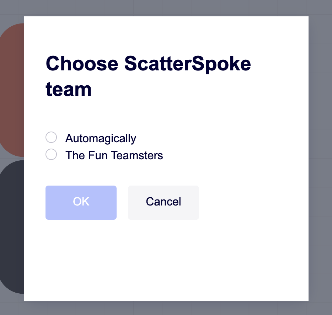Image resolution: width=332 pixels, height=315 pixels.
Task: Click The Fun Teamsters label text
Action: 114,155
